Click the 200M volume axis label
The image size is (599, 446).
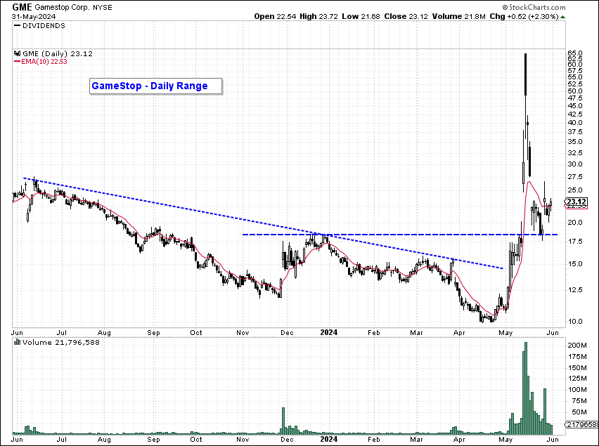(x=577, y=346)
